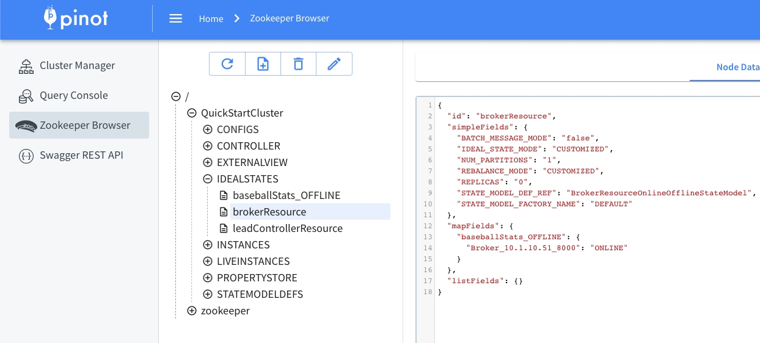The width and height of the screenshot is (760, 343).
Task: Go to Home breadcrumb link
Action: (211, 18)
